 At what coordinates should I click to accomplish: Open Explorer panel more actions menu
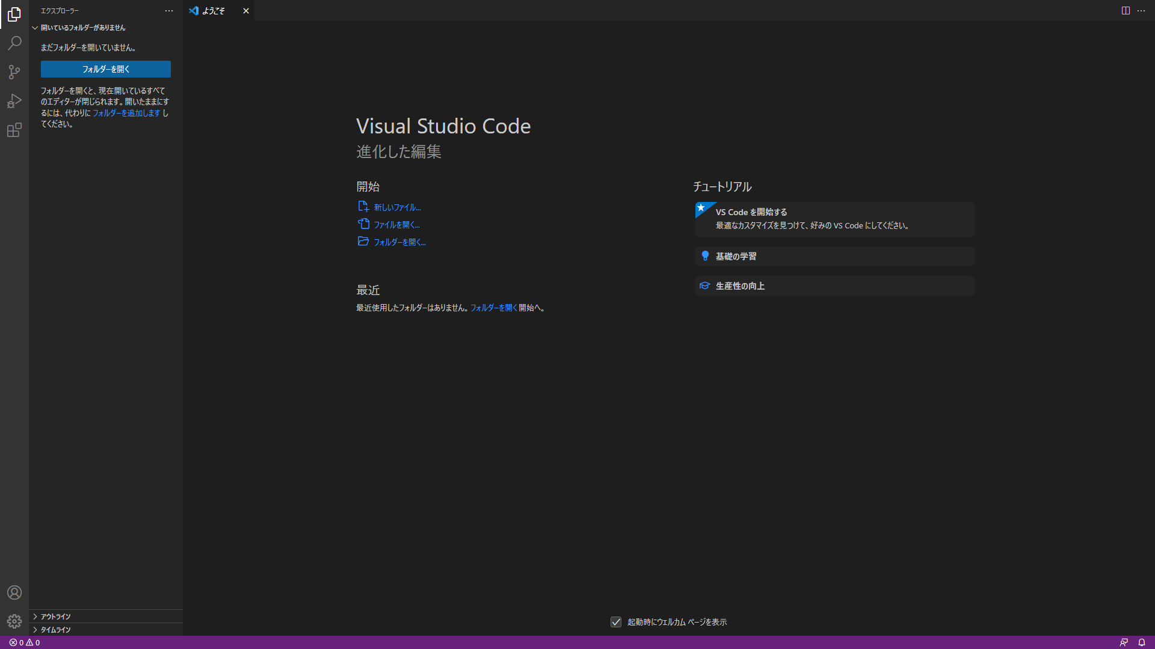coord(169,11)
